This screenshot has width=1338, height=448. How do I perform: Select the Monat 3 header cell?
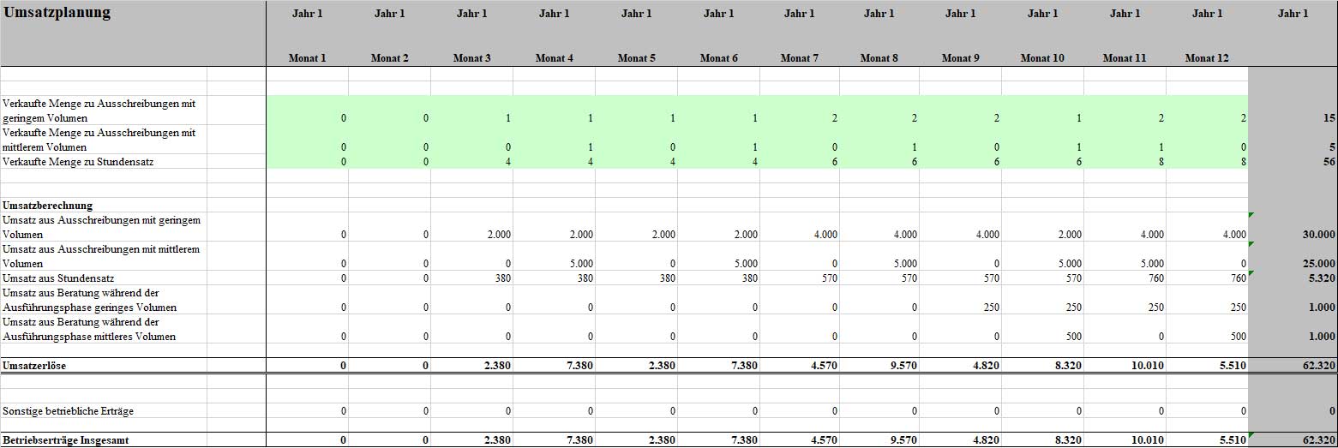[x=471, y=58]
